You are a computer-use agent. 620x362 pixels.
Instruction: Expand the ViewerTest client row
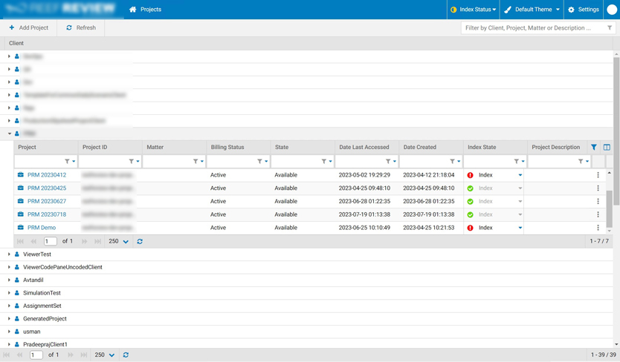9,254
